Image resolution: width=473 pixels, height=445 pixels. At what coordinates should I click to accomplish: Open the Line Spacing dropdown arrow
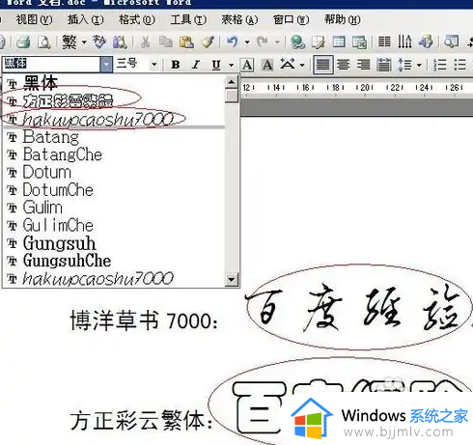coord(419,65)
